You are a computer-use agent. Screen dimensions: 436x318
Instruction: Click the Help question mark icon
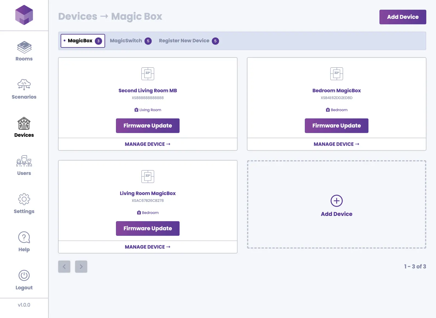24,237
